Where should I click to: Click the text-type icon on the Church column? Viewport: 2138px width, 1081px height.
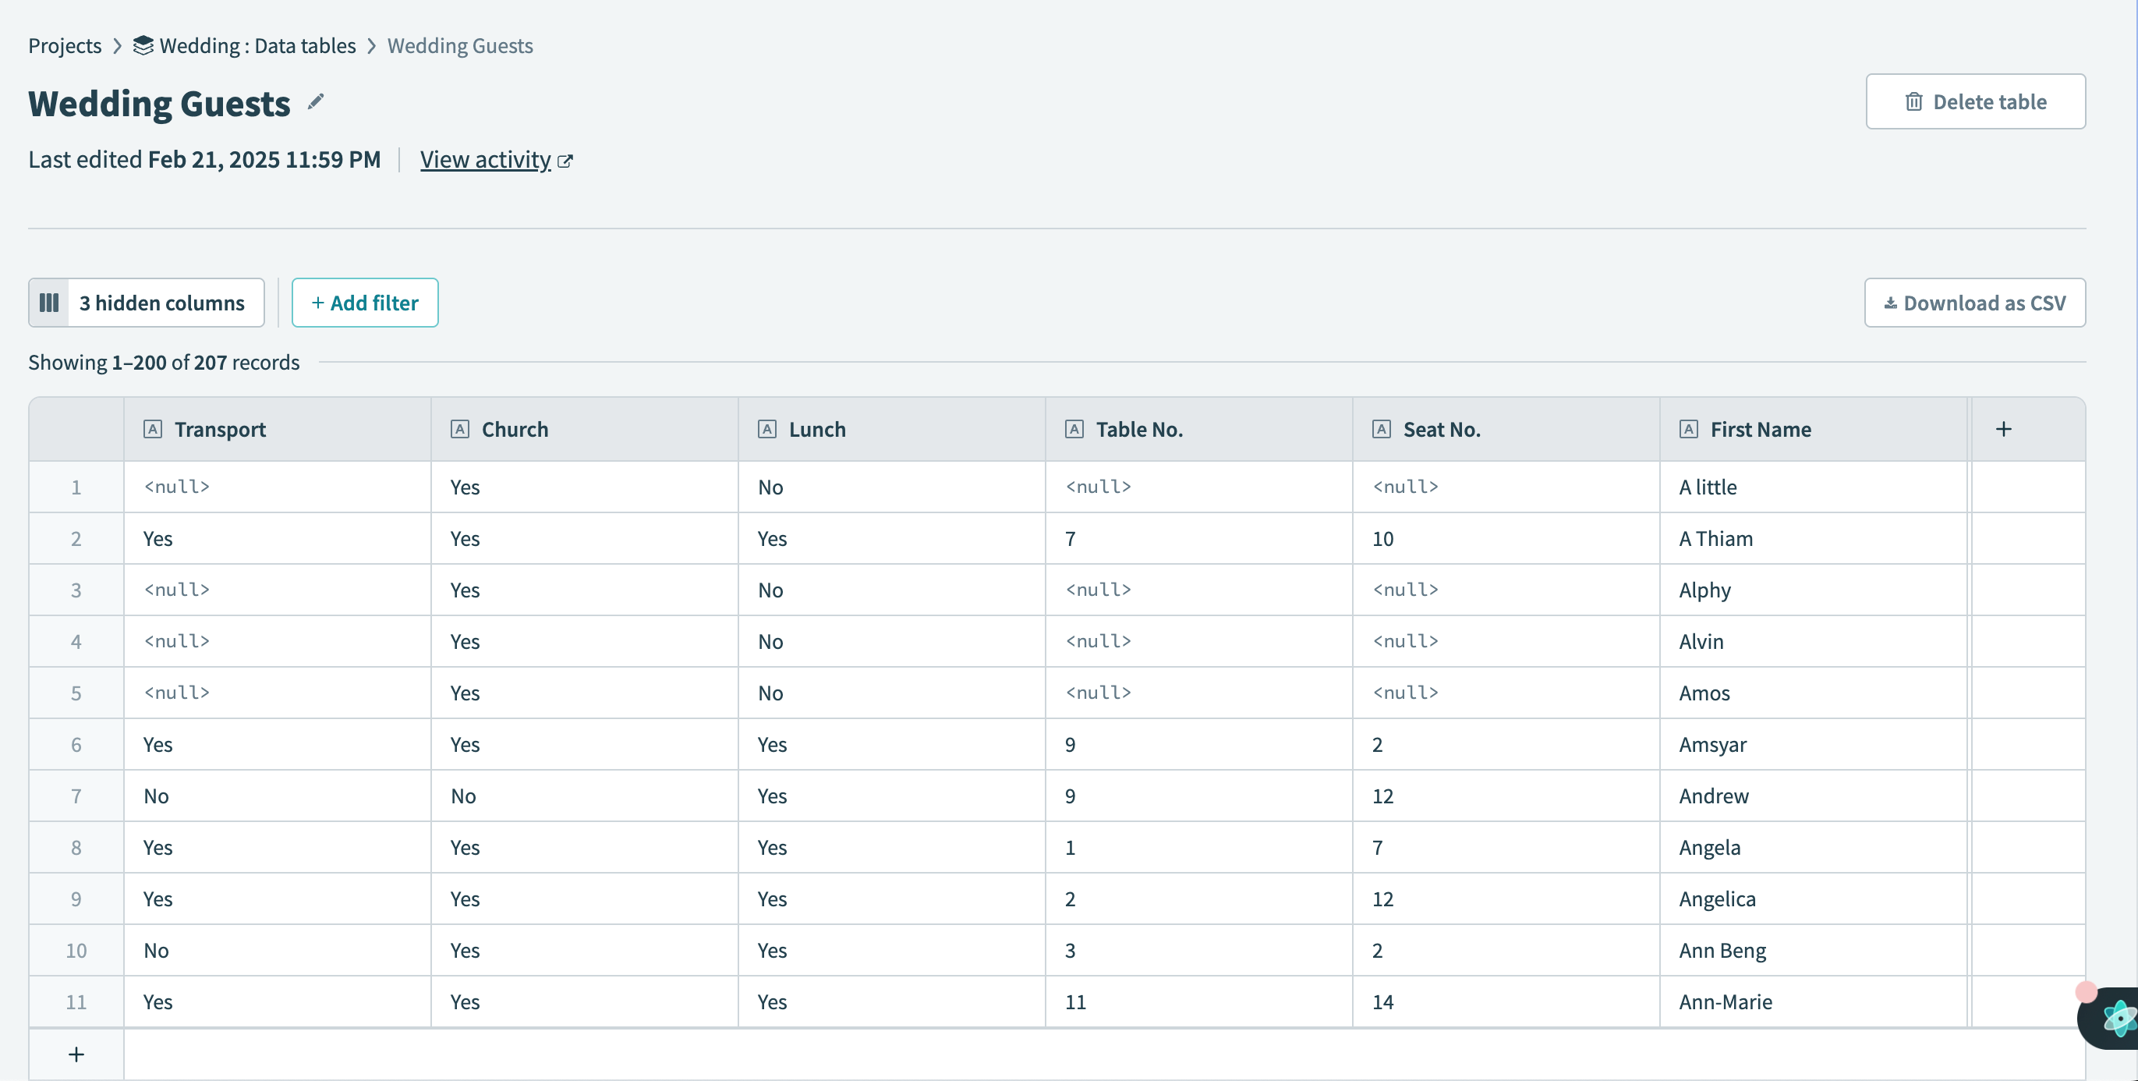[461, 429]
